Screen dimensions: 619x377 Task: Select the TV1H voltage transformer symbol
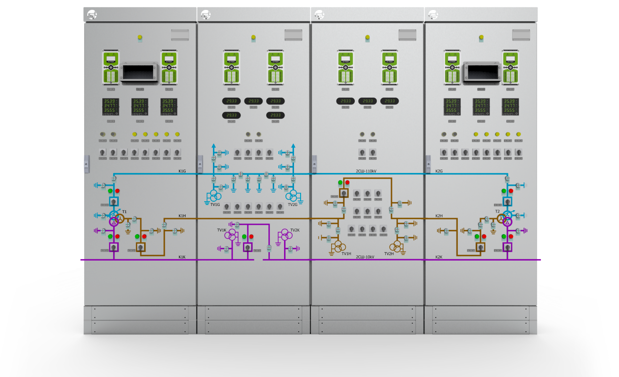pyautogui.click(x=338, y=246)
